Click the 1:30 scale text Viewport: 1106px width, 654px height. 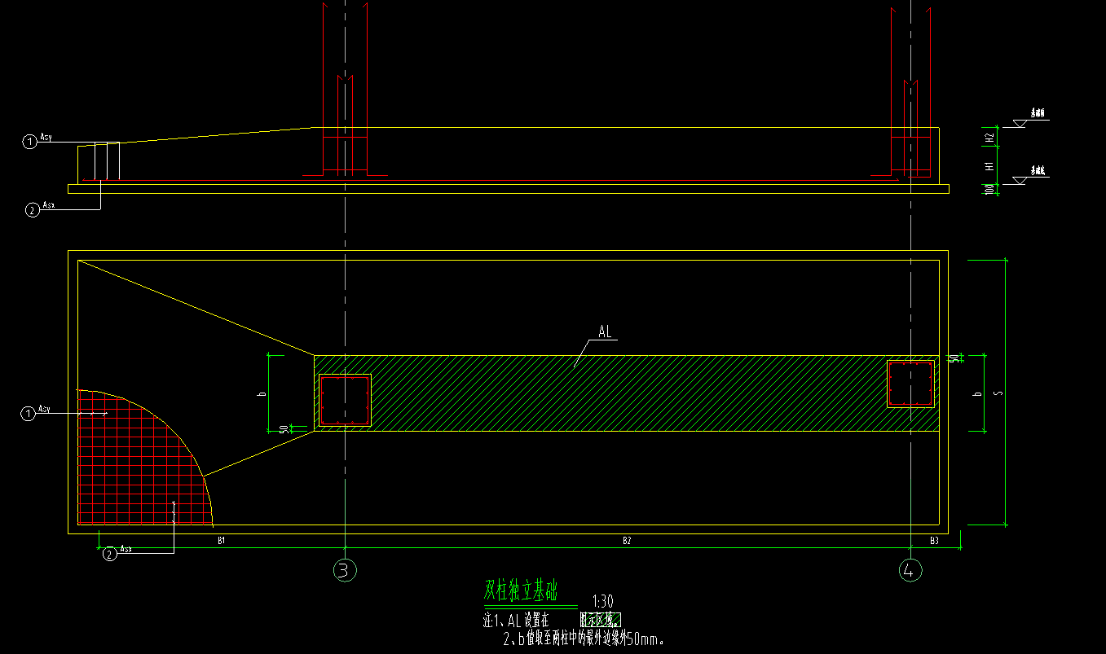[x=603, y=602]
